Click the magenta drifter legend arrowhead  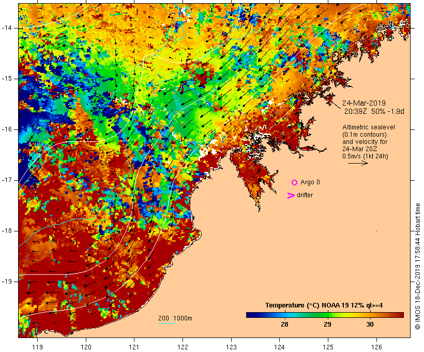click(291, 196)
